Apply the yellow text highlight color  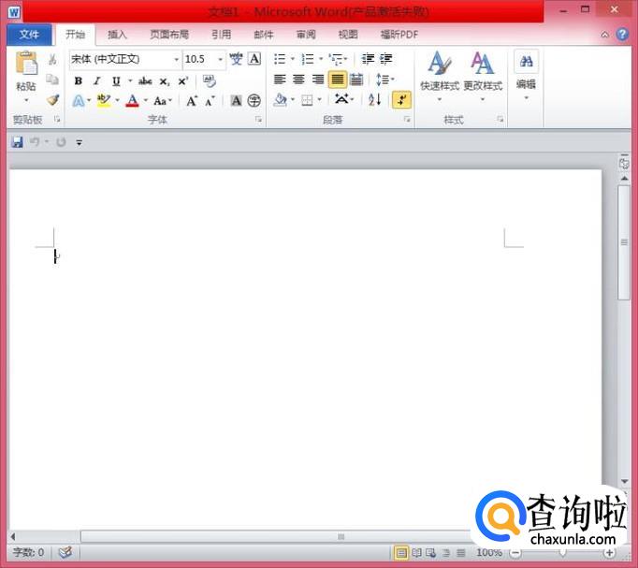[x=103, y=100]
